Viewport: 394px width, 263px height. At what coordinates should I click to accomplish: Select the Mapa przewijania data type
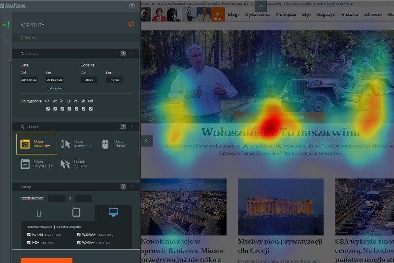tap(77, 144)
